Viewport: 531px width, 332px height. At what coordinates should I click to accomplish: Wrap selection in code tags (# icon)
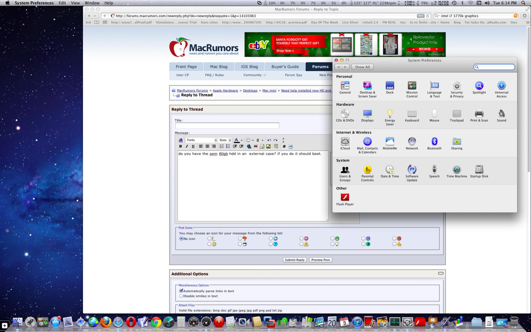tap(284, 146)
